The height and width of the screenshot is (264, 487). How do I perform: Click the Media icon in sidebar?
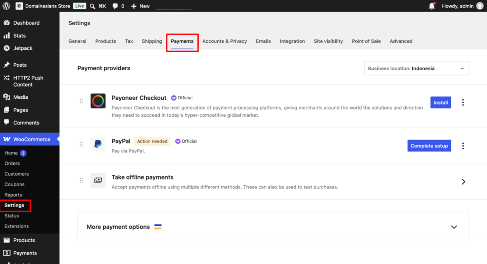click(x=7, y=97)
